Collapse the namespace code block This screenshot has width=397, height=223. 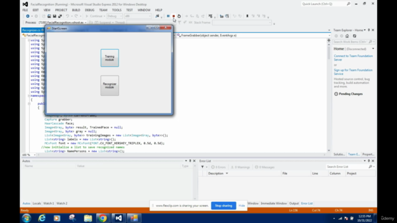(x=29, y=96)
